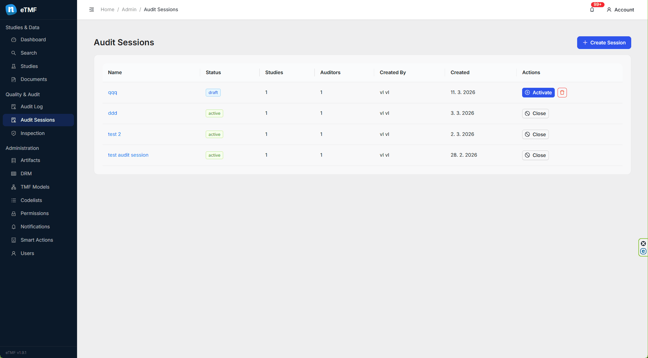Screen dimensions: 648x358
Task: Open the notifications bell with 99+ badge
Action: [592, 10]
